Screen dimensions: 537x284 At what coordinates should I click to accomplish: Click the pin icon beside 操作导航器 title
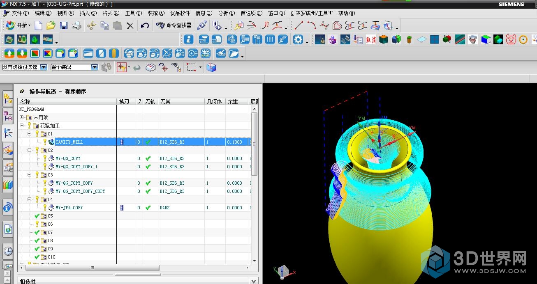pyautogui.click(x=22, y=92)
